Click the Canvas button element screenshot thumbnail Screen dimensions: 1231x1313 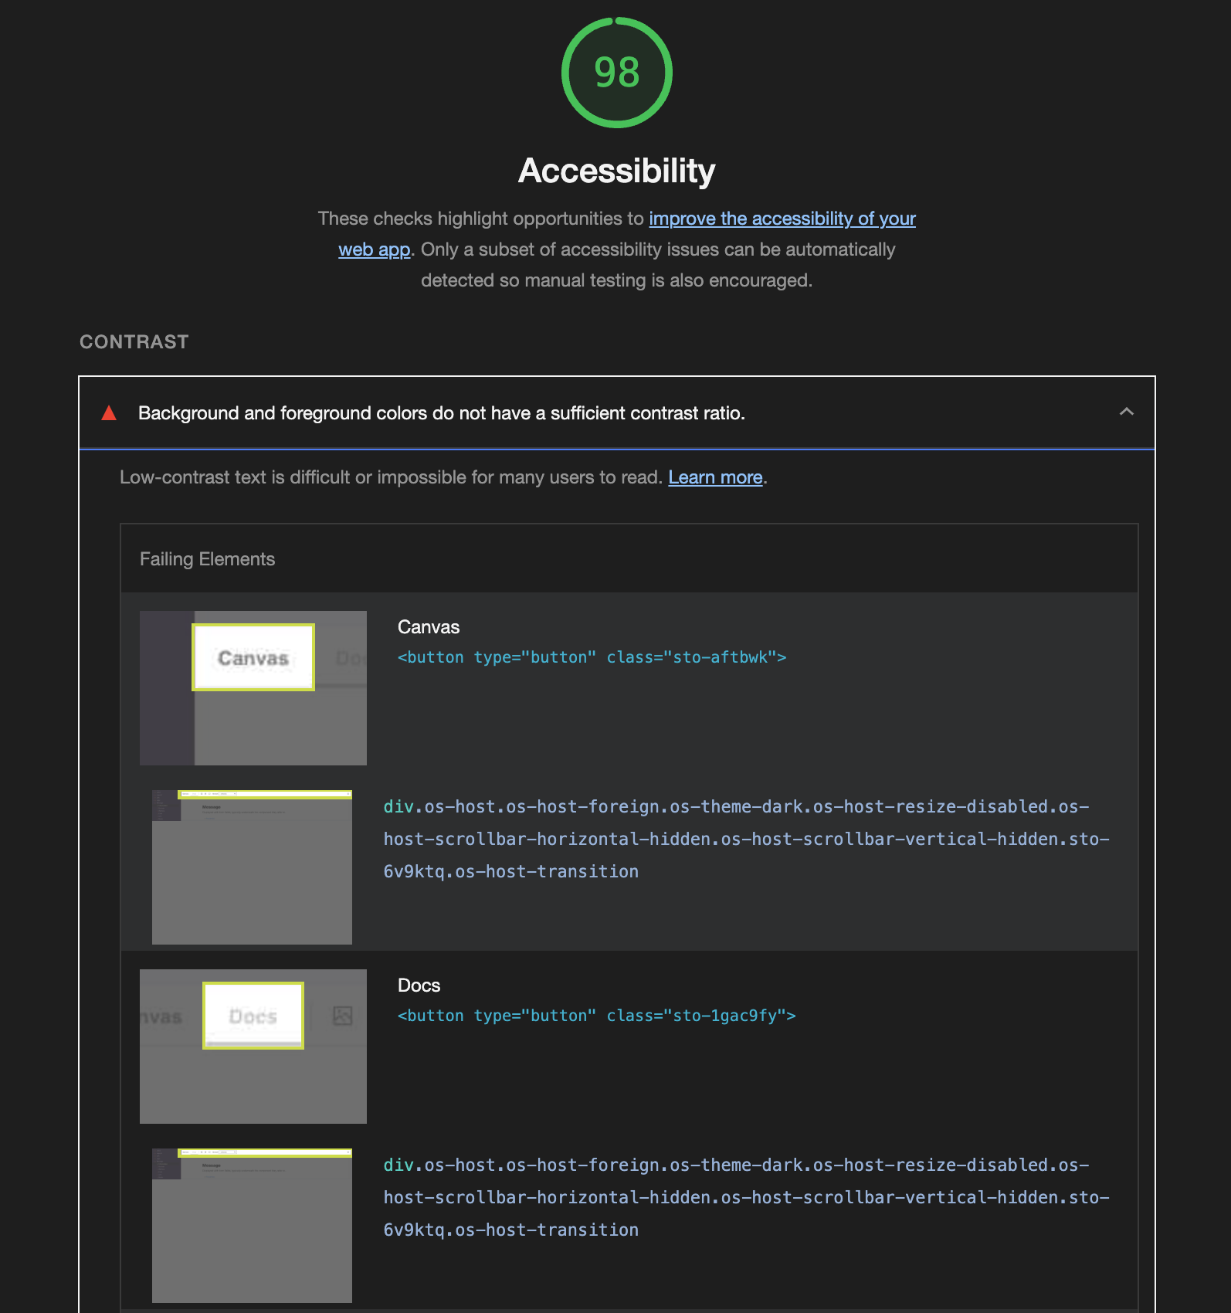pyautogui.click(x=253, y=687)
